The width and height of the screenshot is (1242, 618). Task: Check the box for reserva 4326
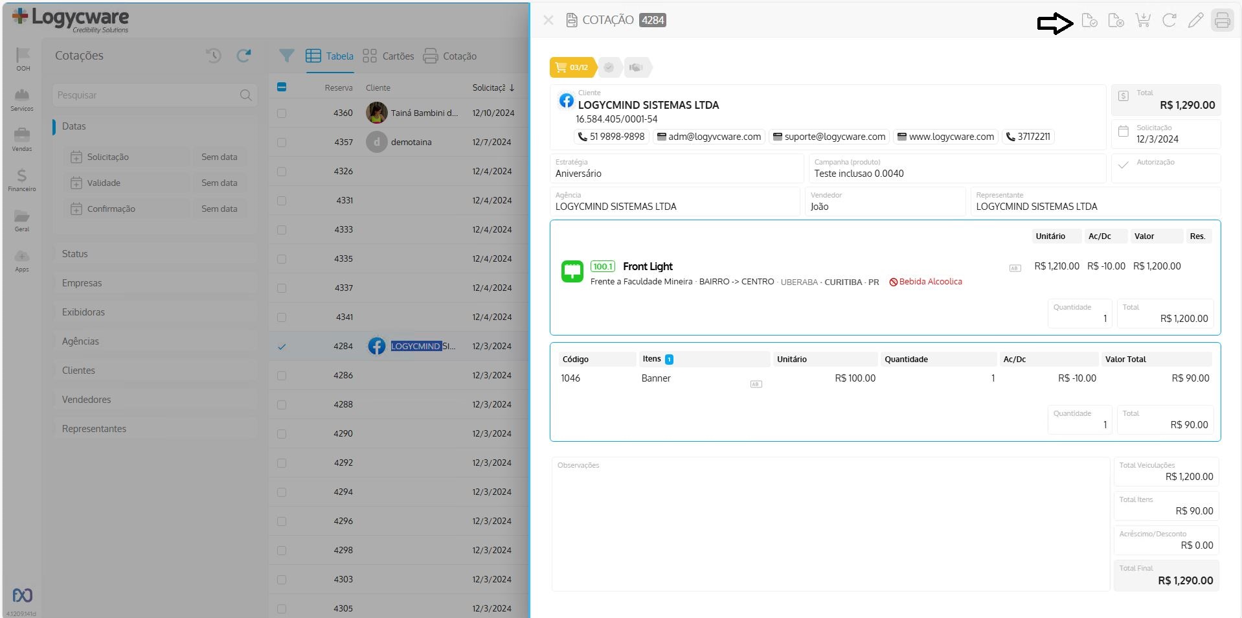pos(282,172)
